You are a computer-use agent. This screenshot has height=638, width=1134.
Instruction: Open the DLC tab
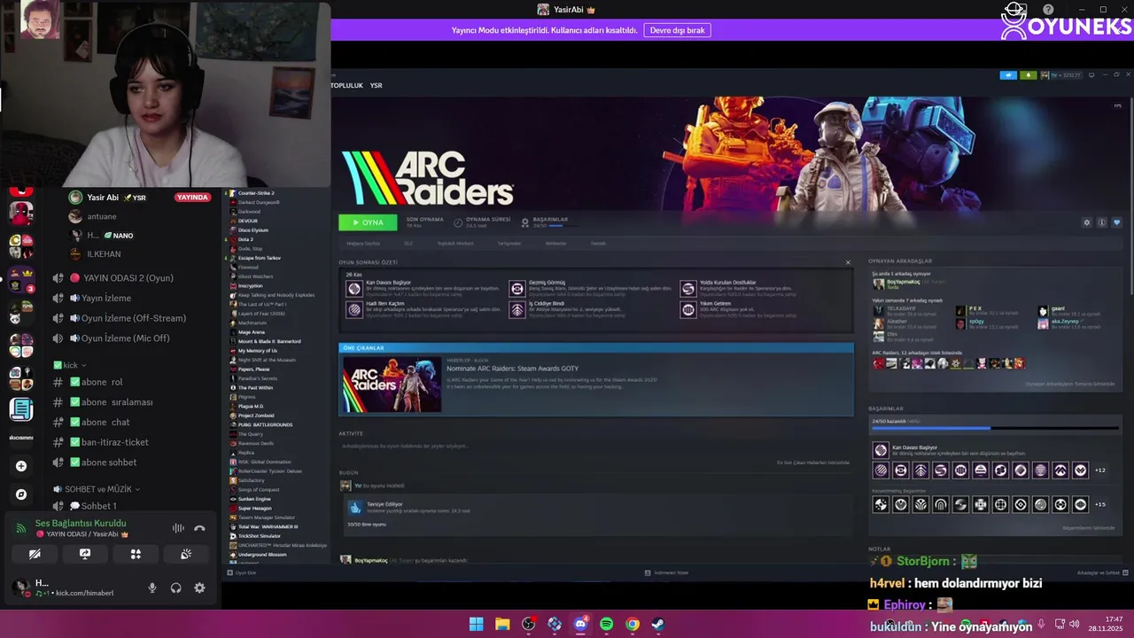pyautogui.click(x=408, y=243)
